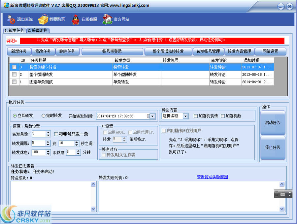Check the box for task 固定单条测试
This screenshot has height=224, width=297.
pyautogui.click(x=14, y=81)
